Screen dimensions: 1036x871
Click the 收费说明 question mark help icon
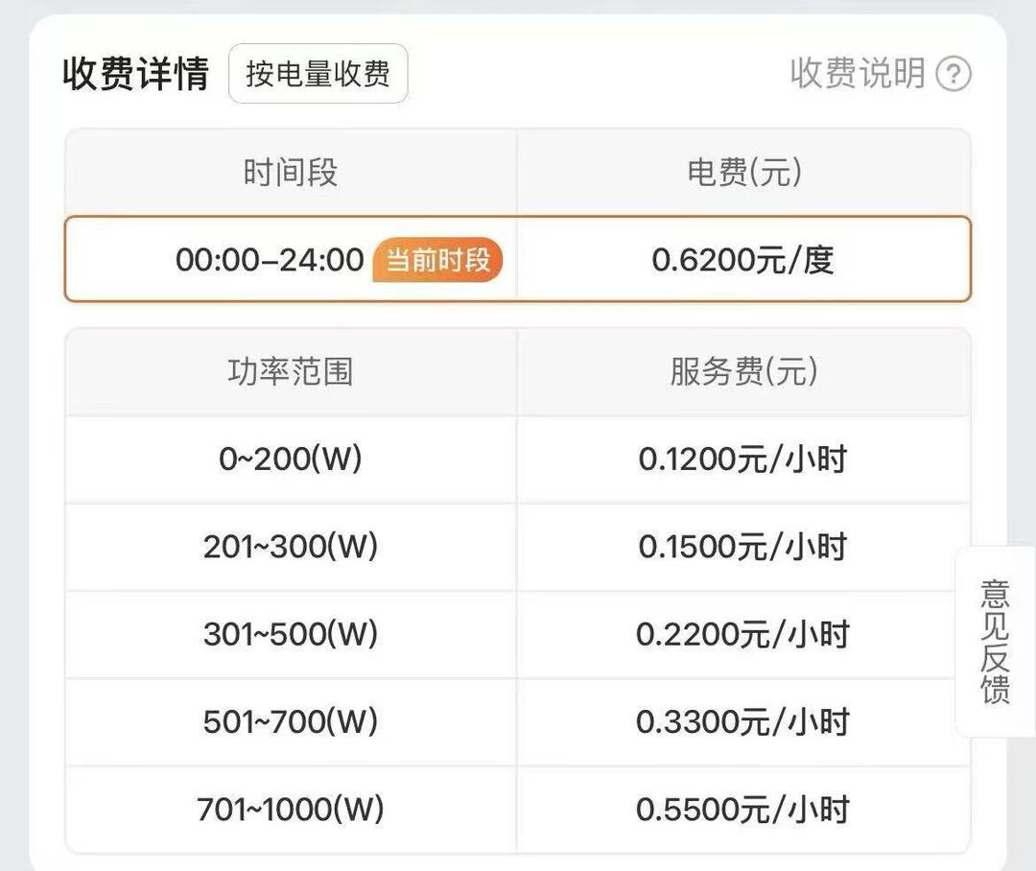coord(954,73)
